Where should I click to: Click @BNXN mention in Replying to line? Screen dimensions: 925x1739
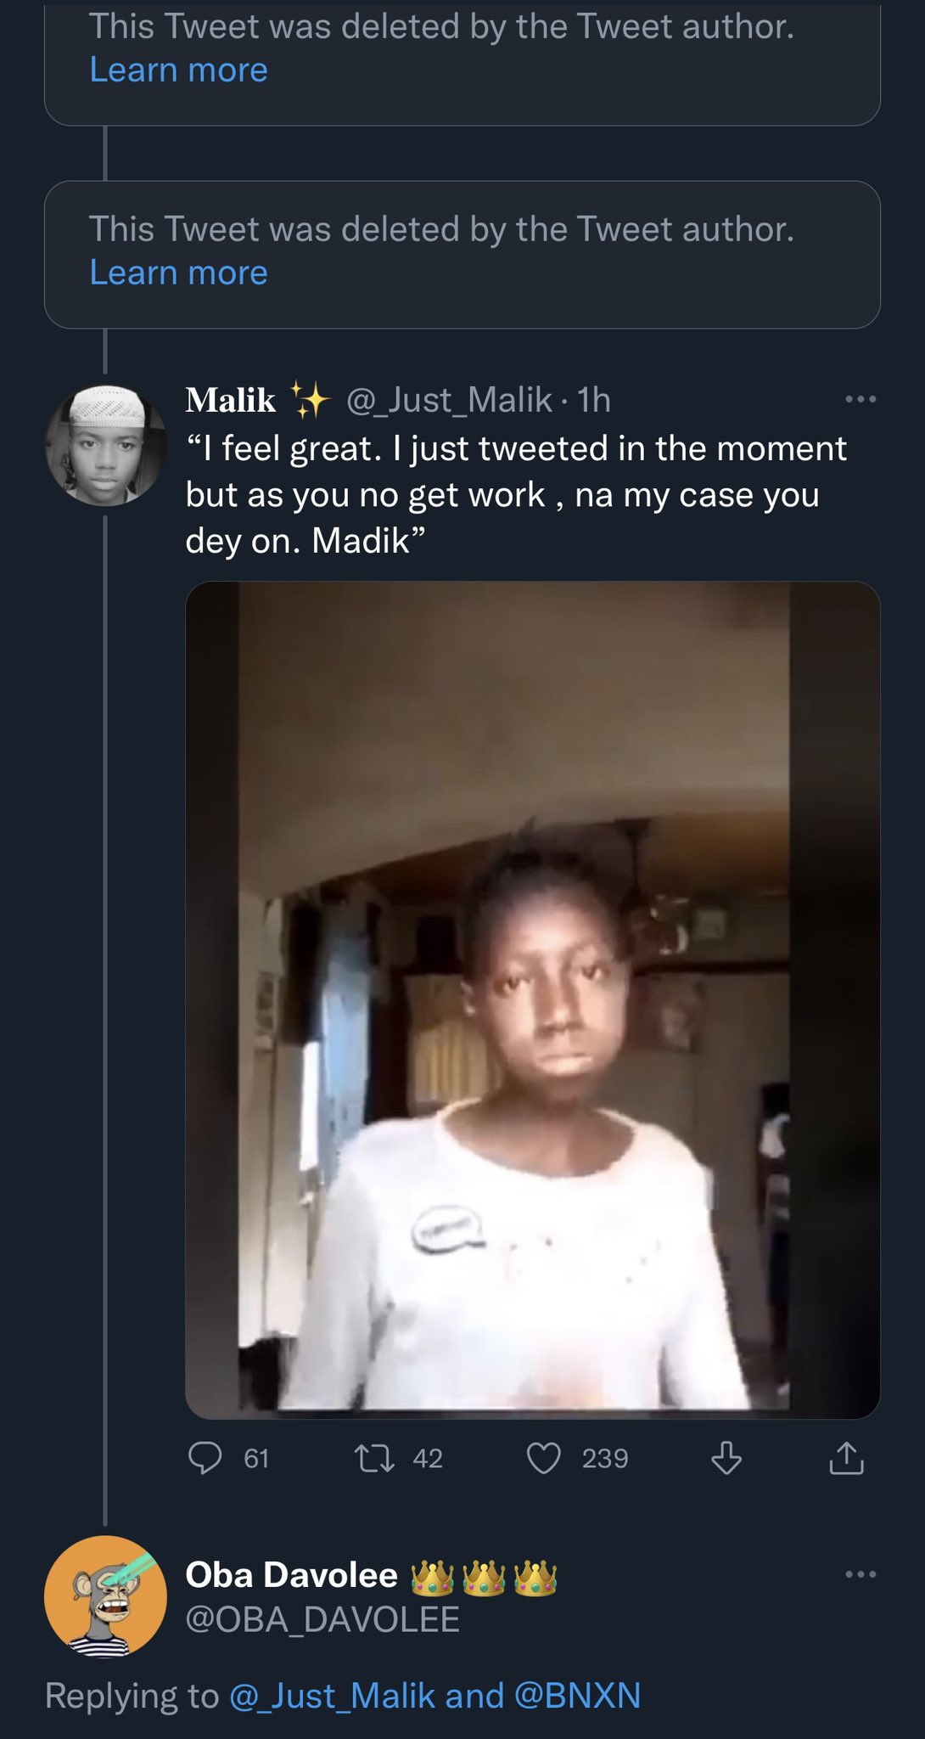coord(577,1696)
